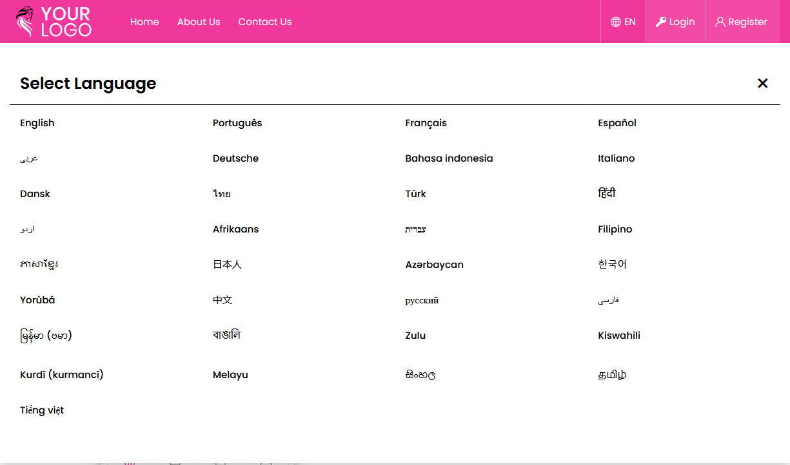Choose Français from language list
This screenshot has width=790, height=465.
[426, 123]
